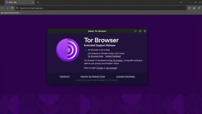Click the shield security level icon
Viewport: 202px width, 114px height.
click(x=189, y=8)
